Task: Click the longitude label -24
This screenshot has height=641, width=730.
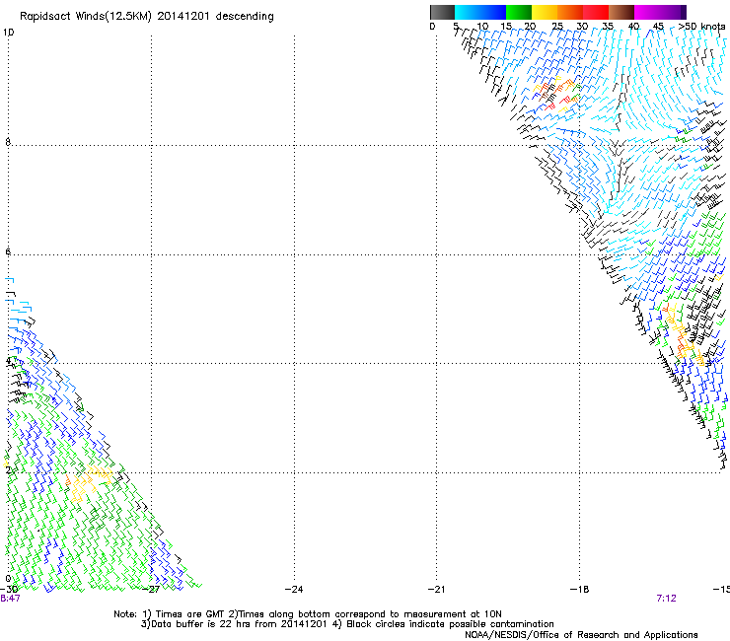Action: (294, 590)
